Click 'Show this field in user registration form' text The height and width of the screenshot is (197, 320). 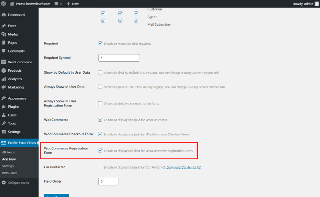click(x=132, y=104)
